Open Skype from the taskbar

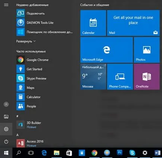[132, 153]
